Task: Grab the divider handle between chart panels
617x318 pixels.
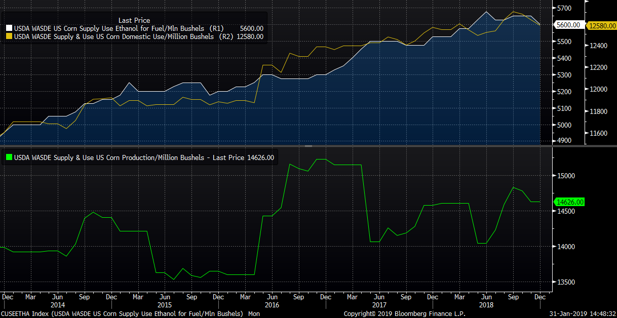Action: (x=308, y=146)
